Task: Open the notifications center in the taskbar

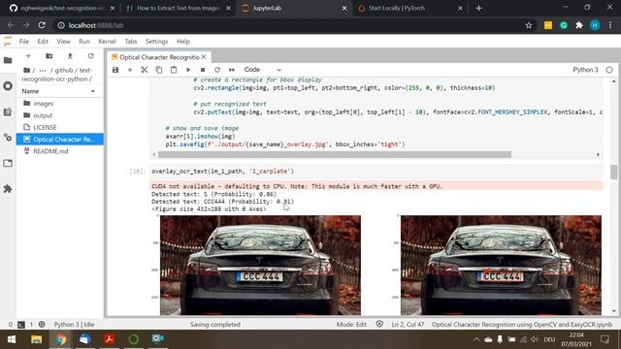Action: coord(605,339)
